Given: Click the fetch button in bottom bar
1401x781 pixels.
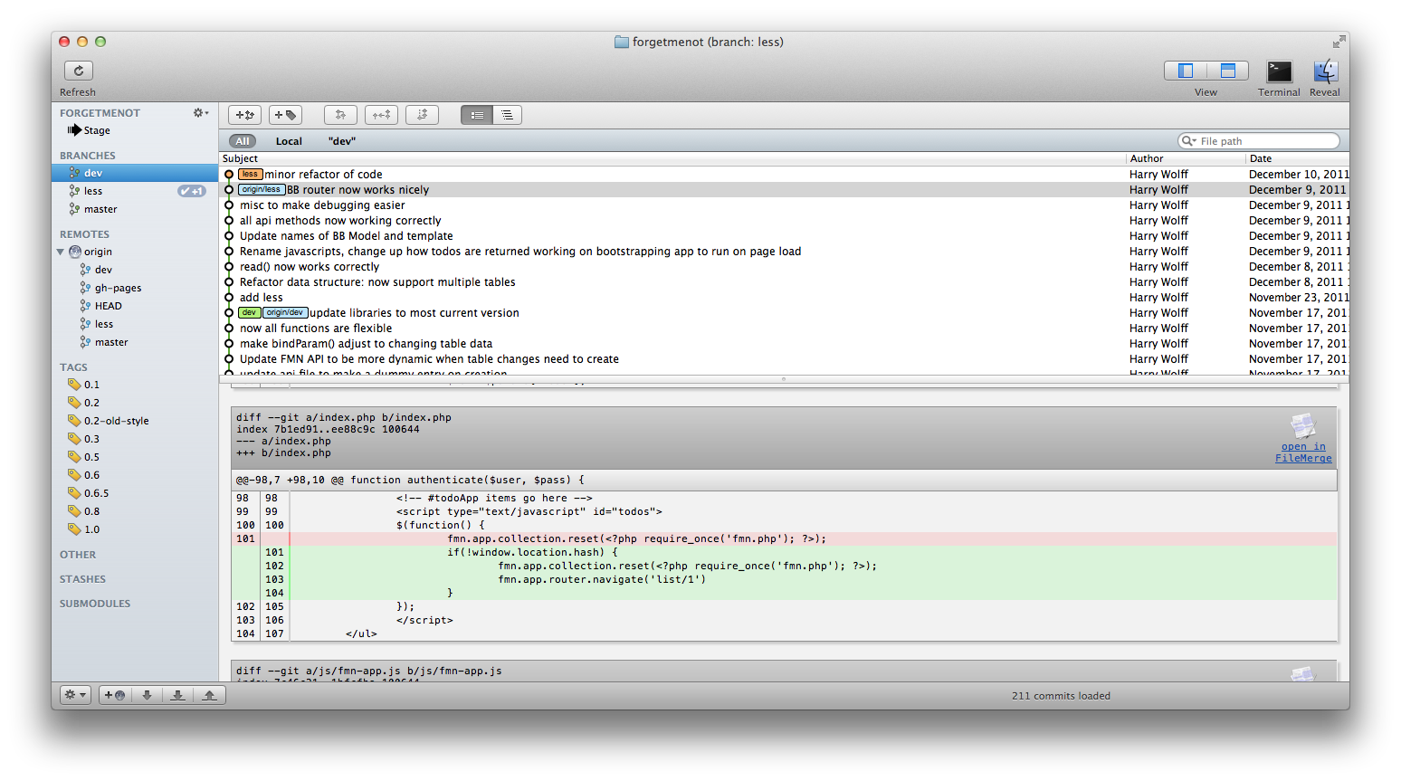Looking at the screenshot, I should point(147,695).
